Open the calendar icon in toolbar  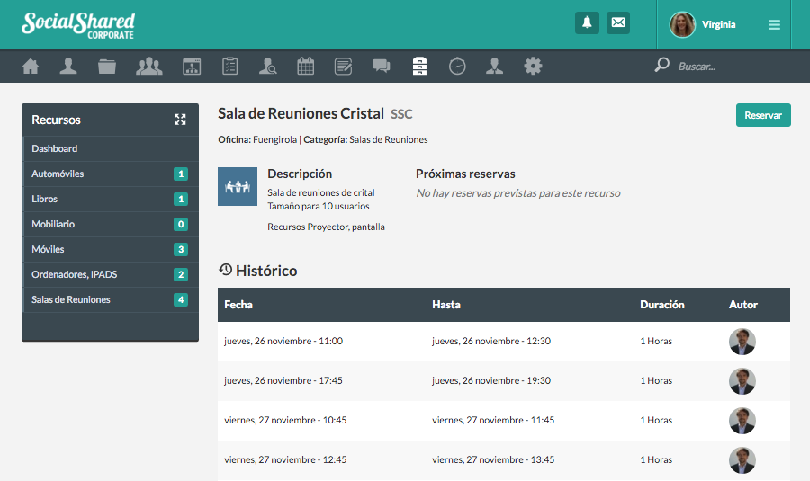[x=305, y=66]
